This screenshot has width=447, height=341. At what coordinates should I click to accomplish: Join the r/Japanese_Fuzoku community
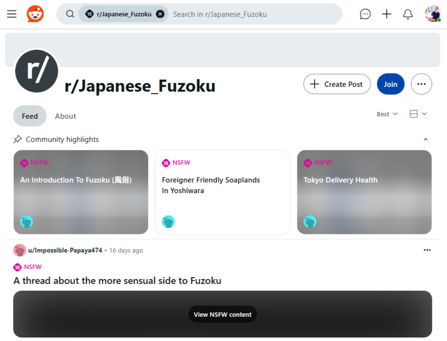click(x=390, y=84)
